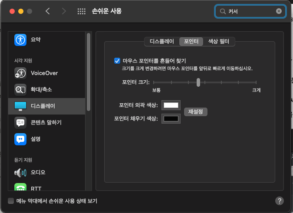Open the RTT phone icon
293x213 pixels.
coord(20,187)
